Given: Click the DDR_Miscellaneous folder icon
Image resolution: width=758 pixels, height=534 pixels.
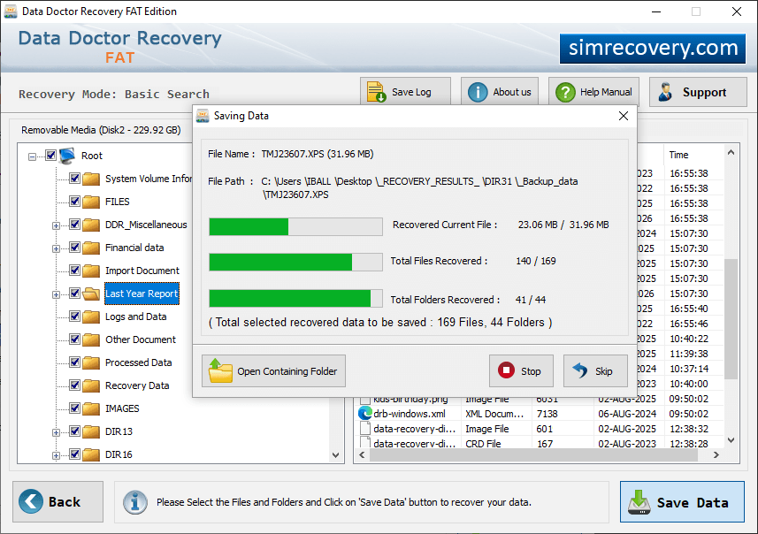Looking at the screenshot, I should coord(91,225).
